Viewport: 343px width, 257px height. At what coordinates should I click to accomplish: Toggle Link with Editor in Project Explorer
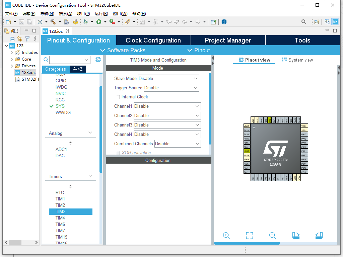(20, 39)
